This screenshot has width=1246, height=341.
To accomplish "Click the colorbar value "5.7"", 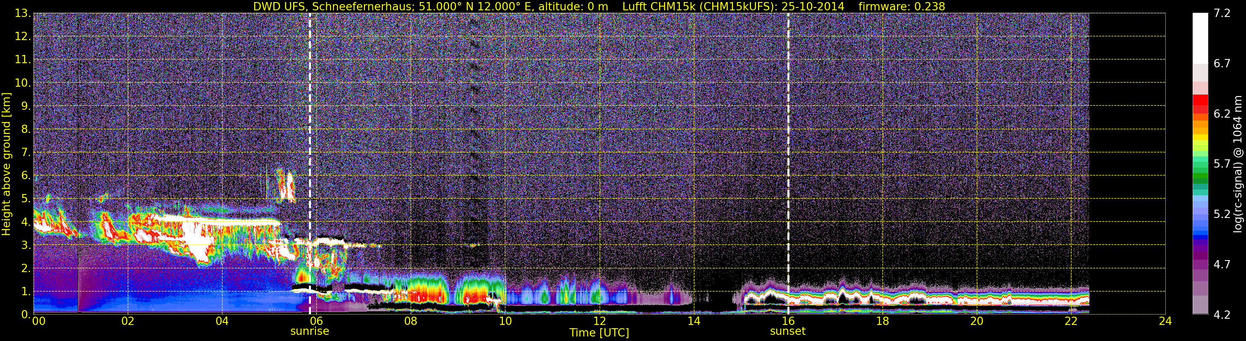I will (1222, 164).
